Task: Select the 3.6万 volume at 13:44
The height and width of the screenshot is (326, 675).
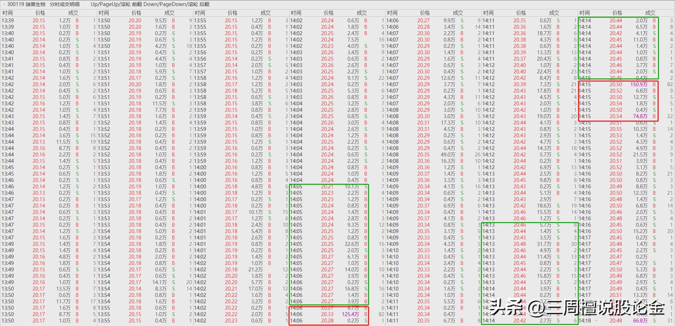Action: [65, 136]
